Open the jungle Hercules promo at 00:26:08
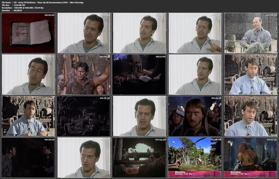The width and height of the screenshot is (279, 179). pyautogui.click(x=195, y=158)
